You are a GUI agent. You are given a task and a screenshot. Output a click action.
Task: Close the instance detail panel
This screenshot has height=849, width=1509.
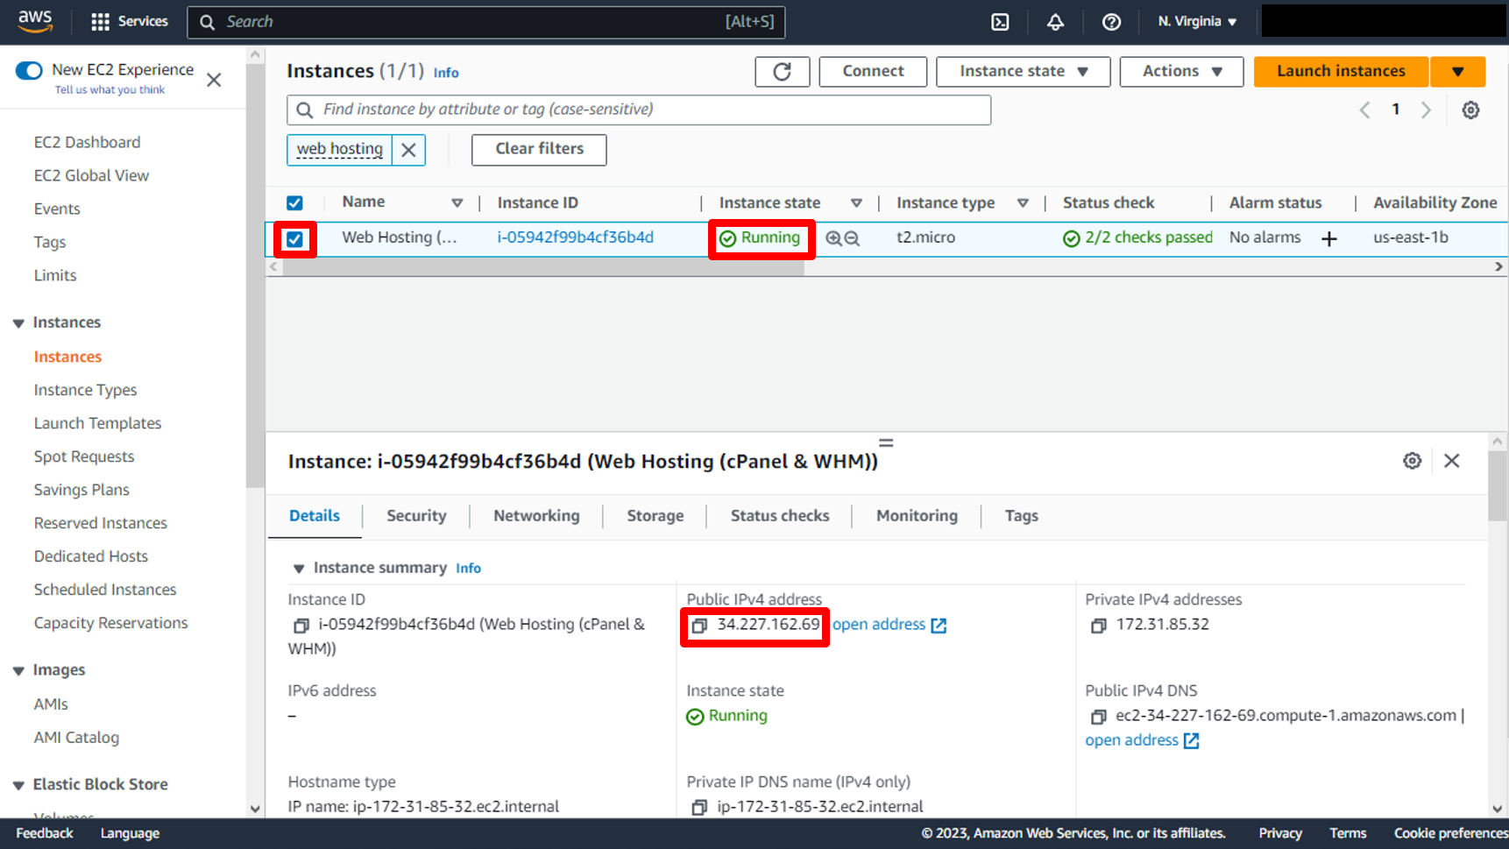tap(1451, 461)
